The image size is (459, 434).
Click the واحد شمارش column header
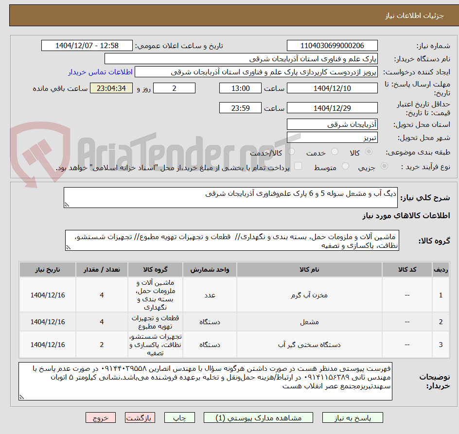(210, 270)
